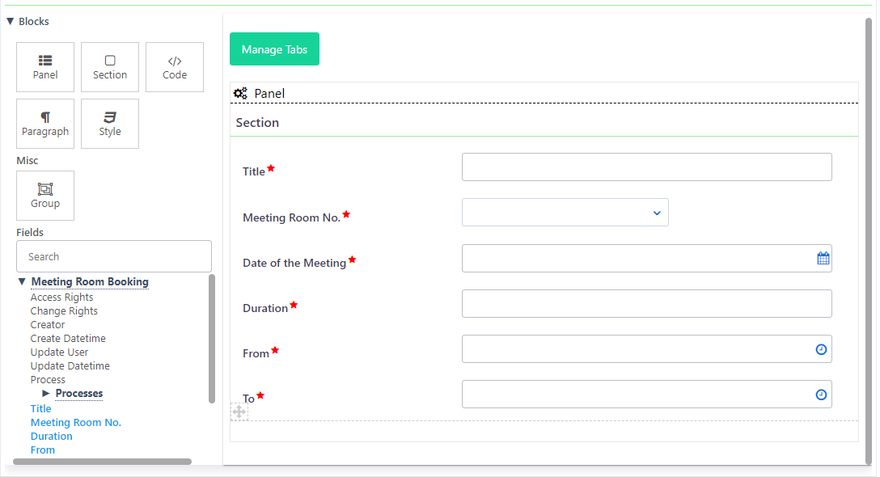Viewport: 880px width, 477px height.
Task: Select the Duration field link
Action: (52, 437)
